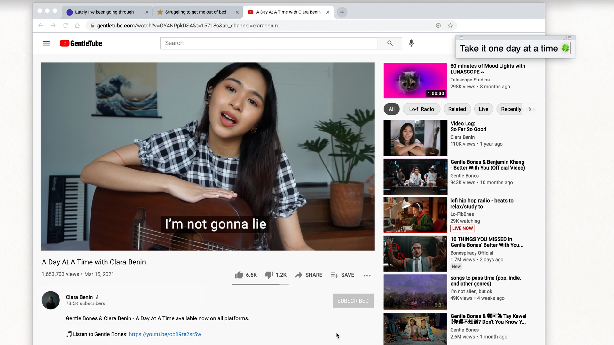Open the Gentle Bones youtu.be link

coord(165,334)
